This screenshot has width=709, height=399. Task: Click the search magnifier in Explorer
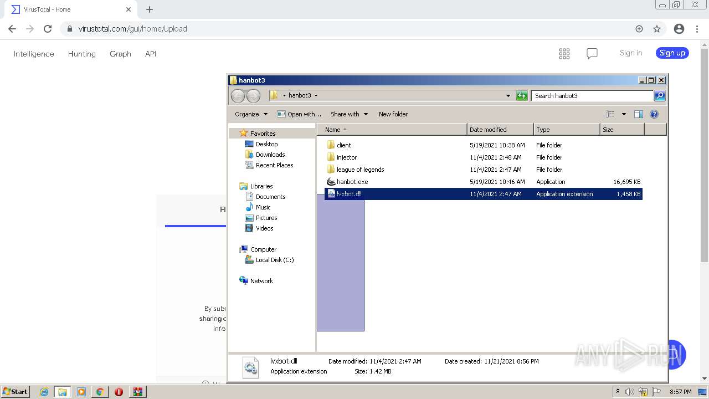(x=660, y=96)
